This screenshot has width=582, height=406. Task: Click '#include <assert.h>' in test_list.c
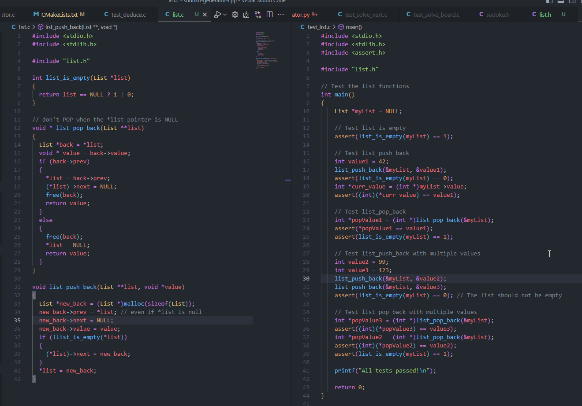click(353, 52)
